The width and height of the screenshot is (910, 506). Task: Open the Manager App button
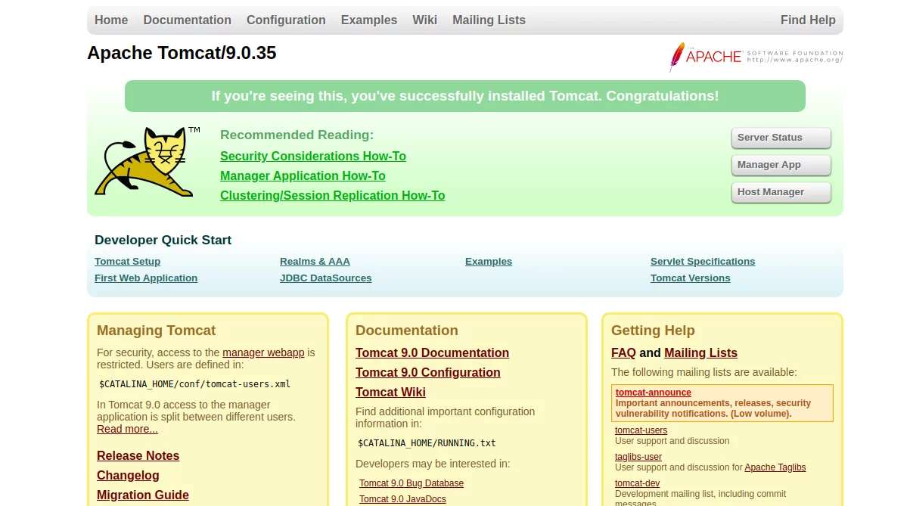(x=781, y=165)
